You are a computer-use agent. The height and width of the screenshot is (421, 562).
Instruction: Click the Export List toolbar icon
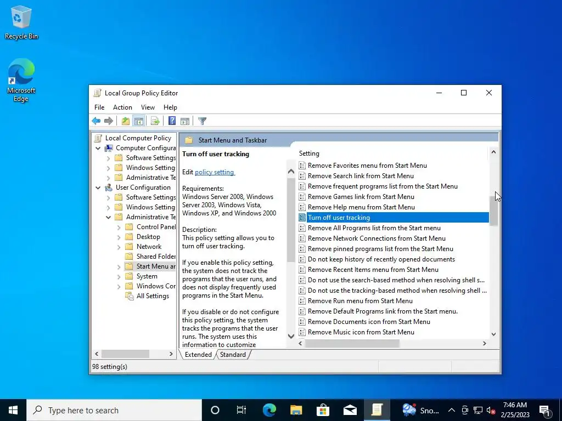[x=155, y=121]
